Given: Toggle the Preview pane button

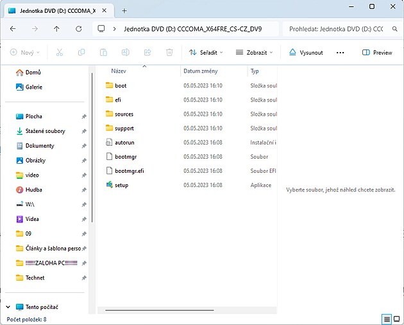Looking at the screenshot, I should click(377, 53).
